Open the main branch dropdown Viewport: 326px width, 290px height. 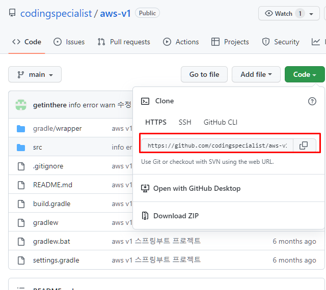(35, 74)
